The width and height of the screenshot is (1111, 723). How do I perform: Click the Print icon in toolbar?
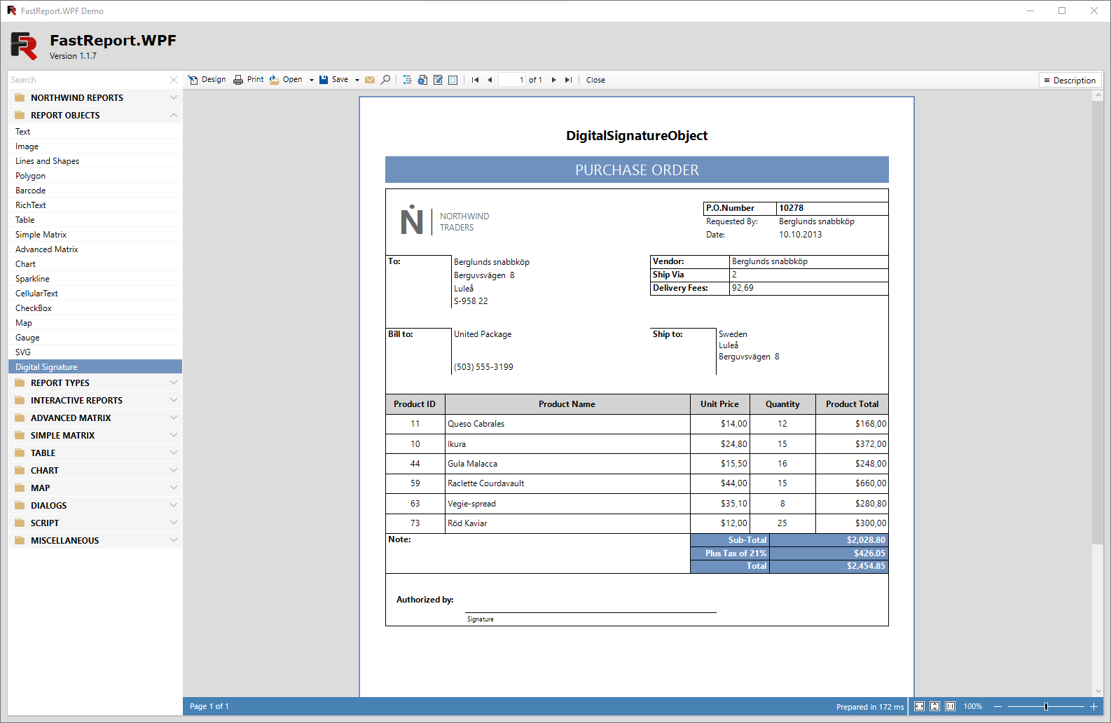(x=238, y=80)
